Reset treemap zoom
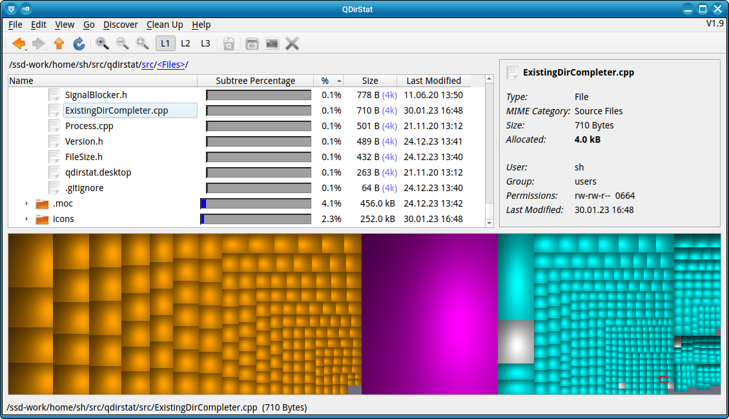729x419 pixels. click(142, 43)
